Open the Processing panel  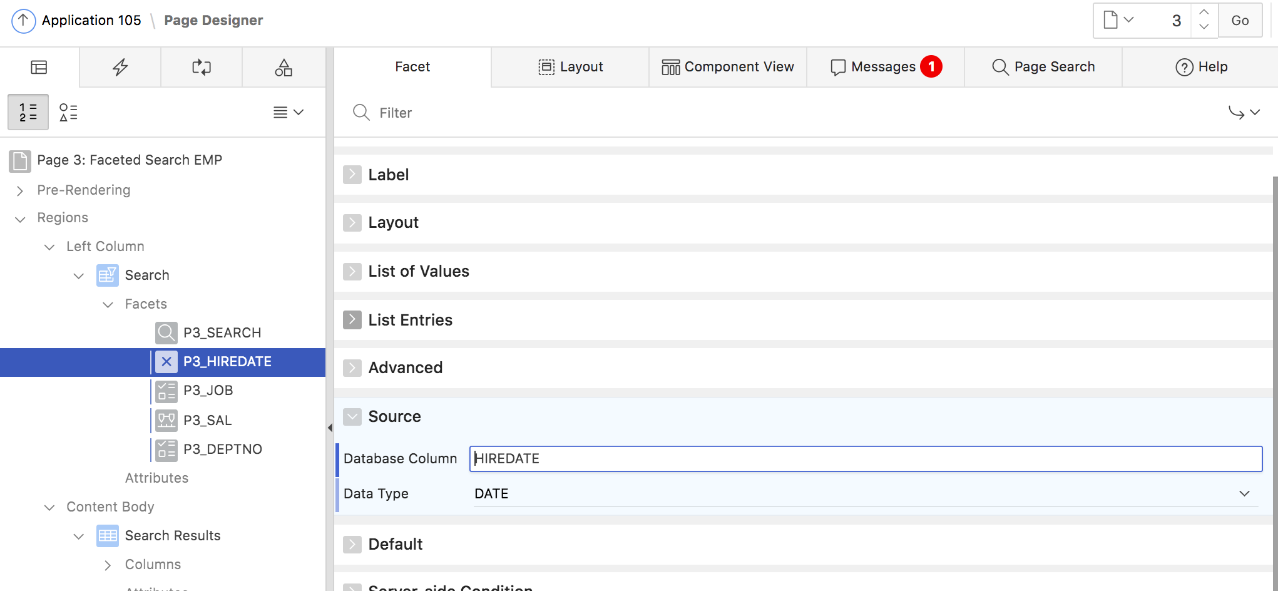click(x=201, y=66)
